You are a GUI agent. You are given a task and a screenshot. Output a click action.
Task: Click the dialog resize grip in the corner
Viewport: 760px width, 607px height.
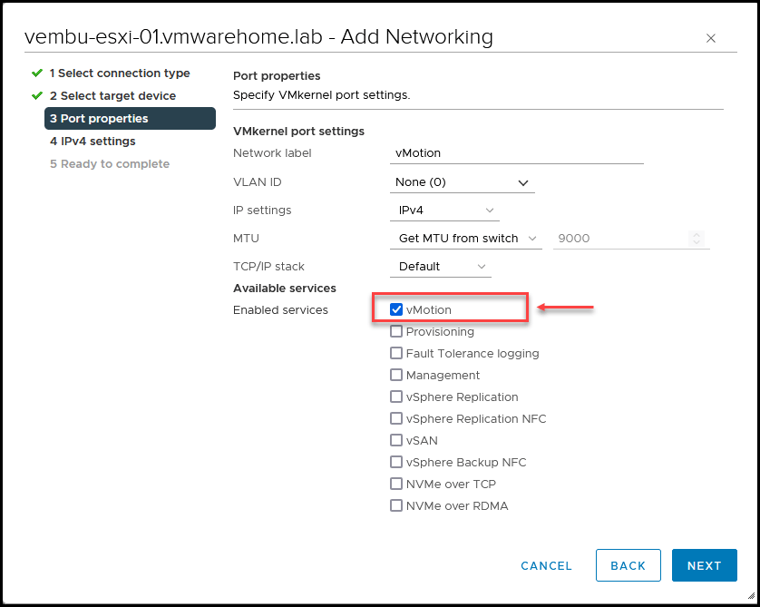[x=751, y=595]
